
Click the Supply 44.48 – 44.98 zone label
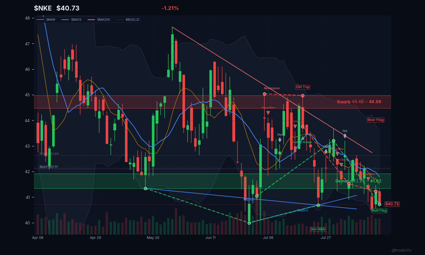359,102
